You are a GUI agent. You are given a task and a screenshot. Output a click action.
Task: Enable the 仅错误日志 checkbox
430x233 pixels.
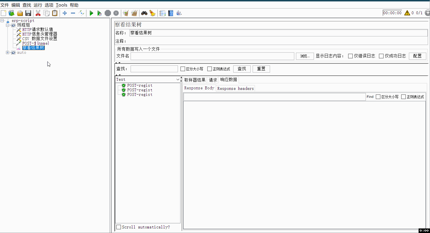tap(350, 56)
